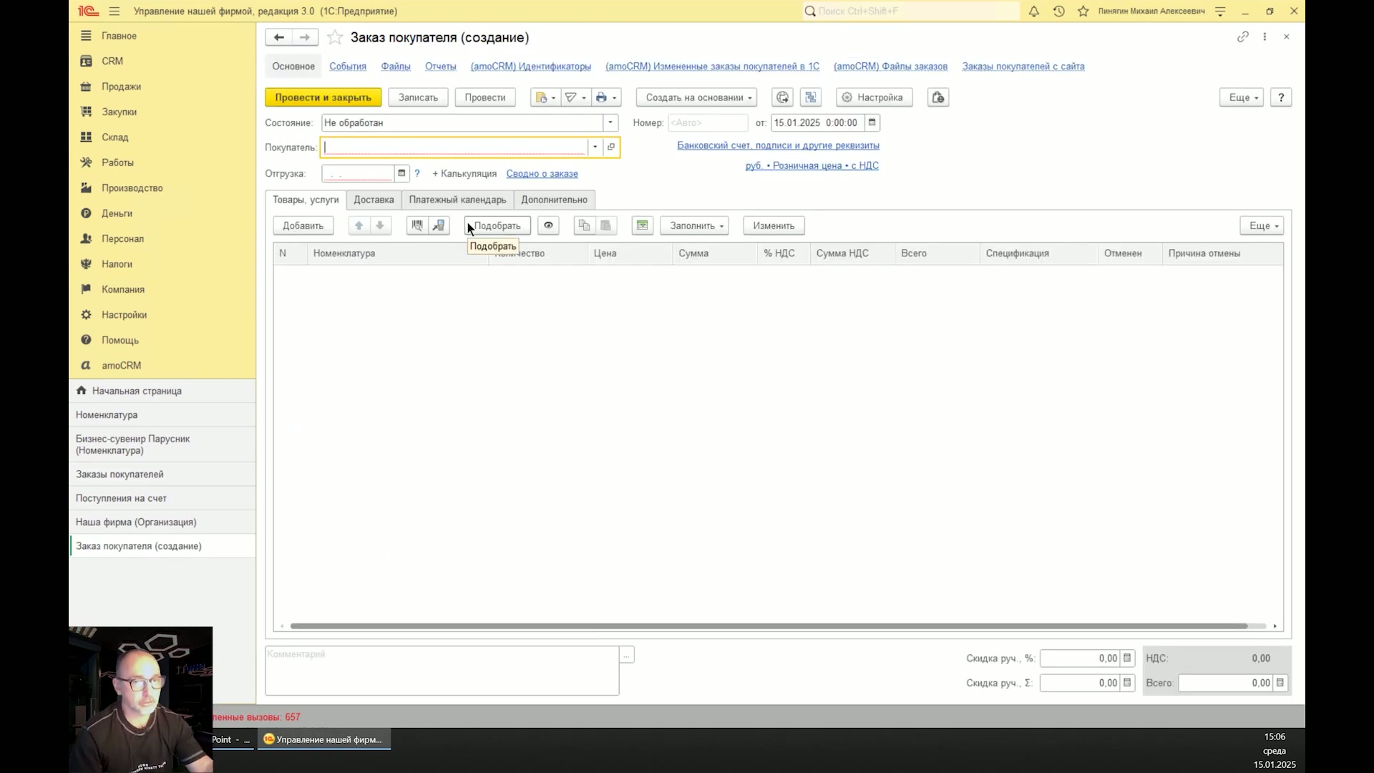This screenshot has height=773, width=1374.
Task: Open the Сводно о заказе link
Action: [542, 173]
